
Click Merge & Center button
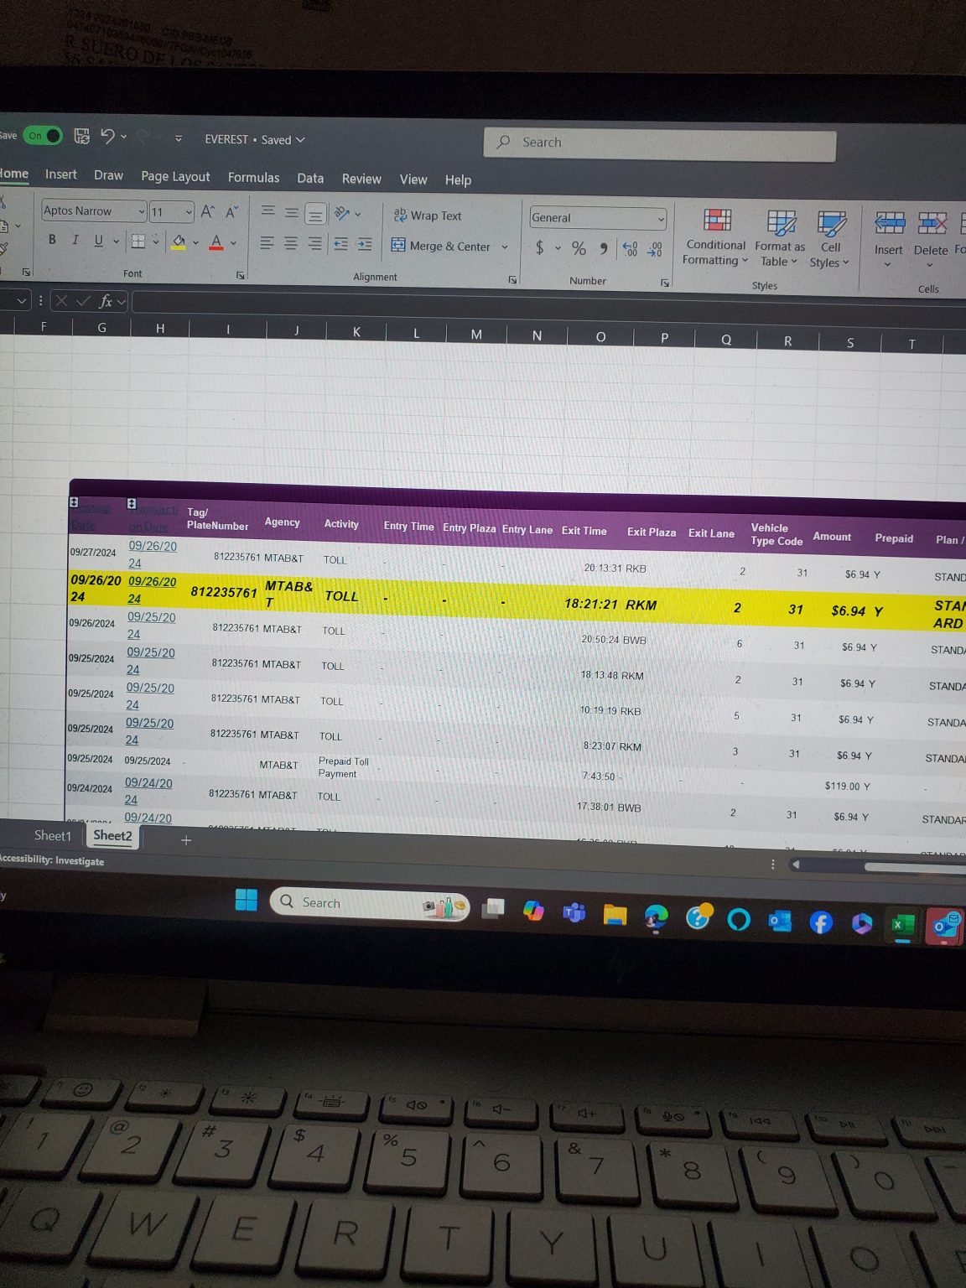[x=441, y=246]
